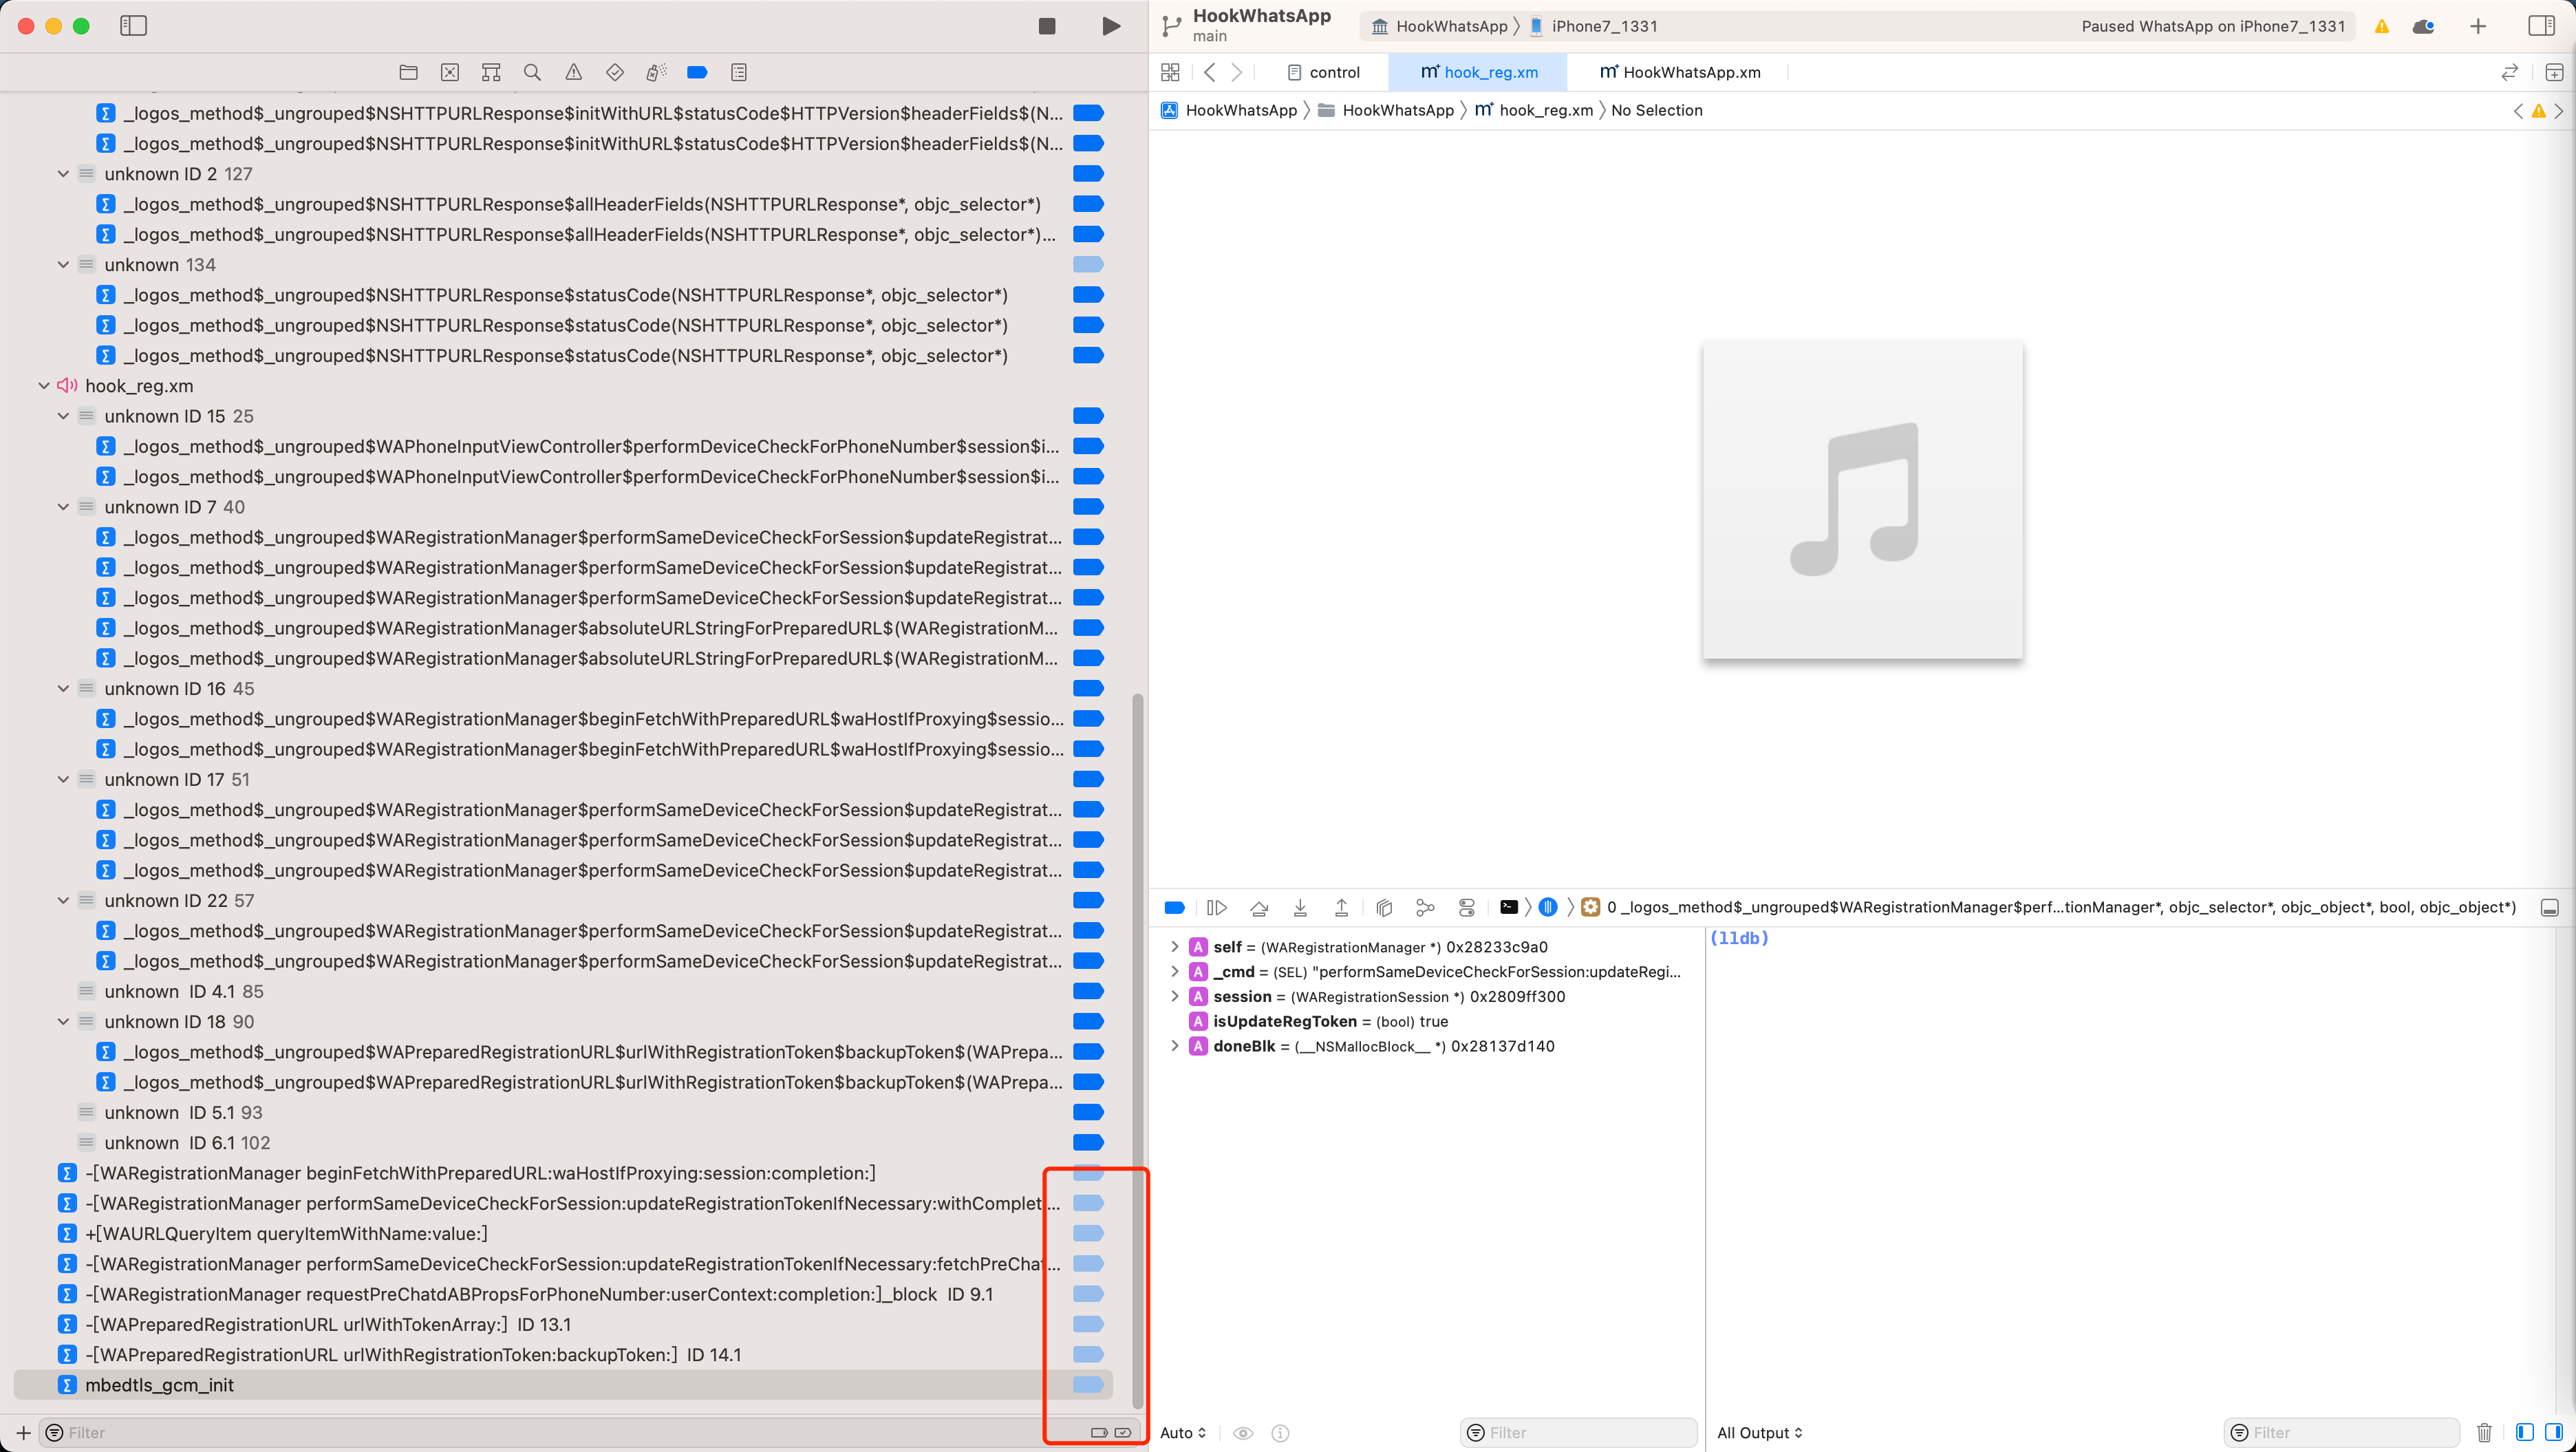This screenshot has width=2576, height=1452.
Task: Click the Xcode Cloud status icon
Action: click(2424, 26)
